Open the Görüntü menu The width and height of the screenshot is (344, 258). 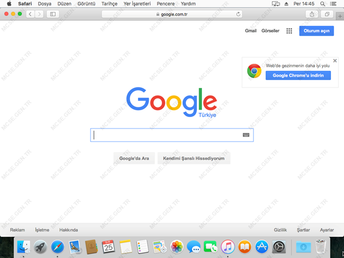pos(86,4)
